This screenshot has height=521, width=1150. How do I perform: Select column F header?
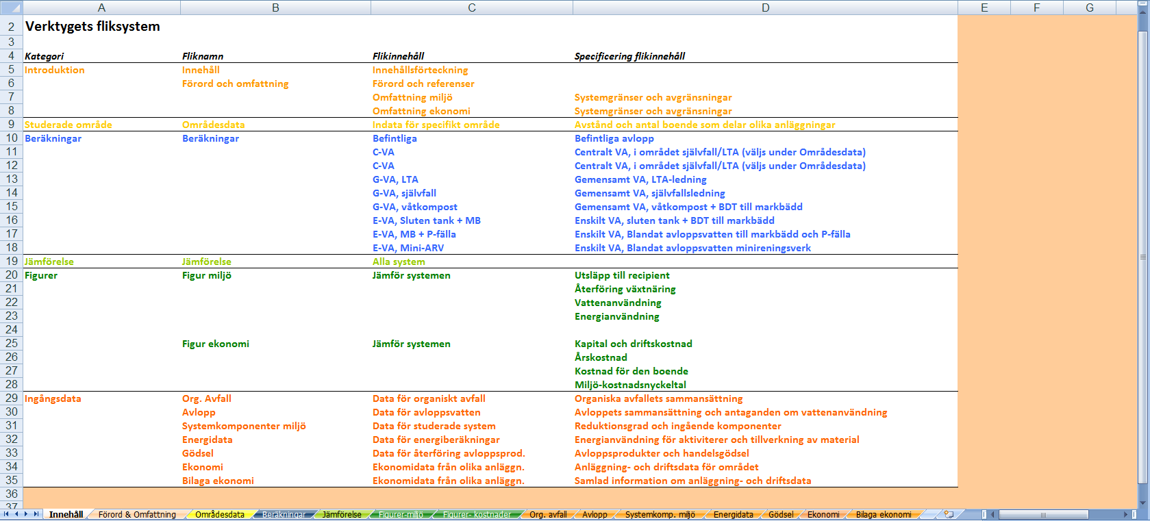pos(1037,8)
